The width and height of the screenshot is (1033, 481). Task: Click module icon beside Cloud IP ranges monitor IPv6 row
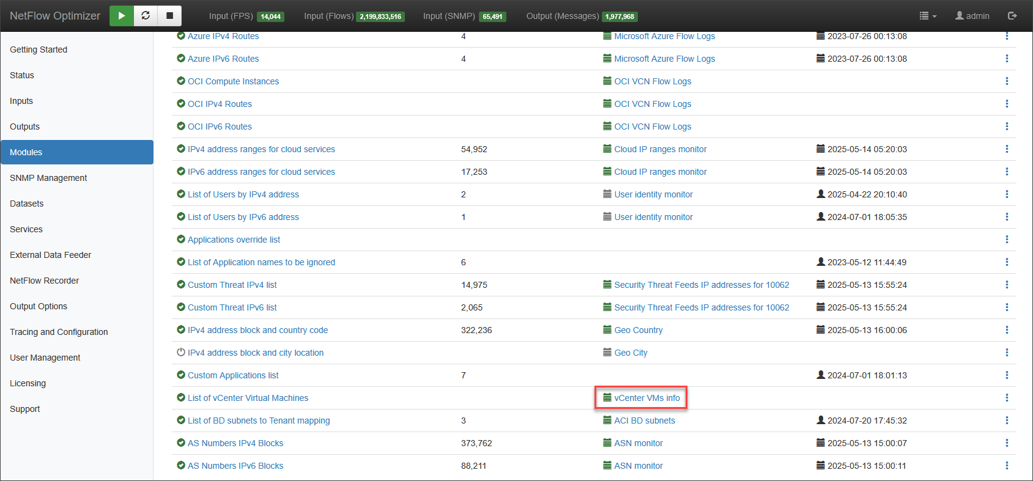607,171
